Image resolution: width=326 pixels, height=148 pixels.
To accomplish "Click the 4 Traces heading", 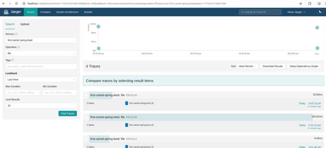I will 93,66.
